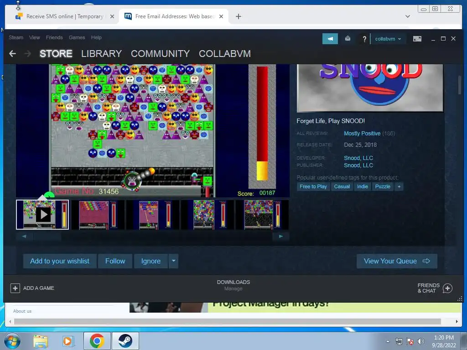Open the Games menu

pos(77,37)
